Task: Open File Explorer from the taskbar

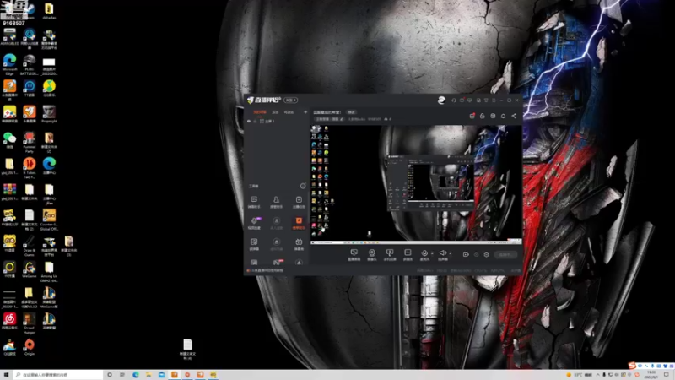Action: click(148, 375)
